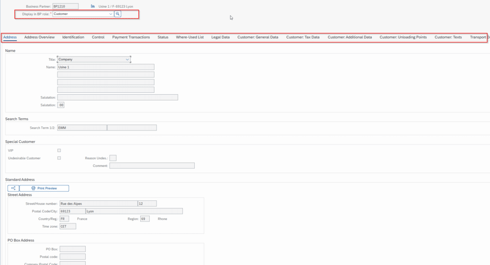Click the second name line field
Screen dimensions: 490x265
106,74
